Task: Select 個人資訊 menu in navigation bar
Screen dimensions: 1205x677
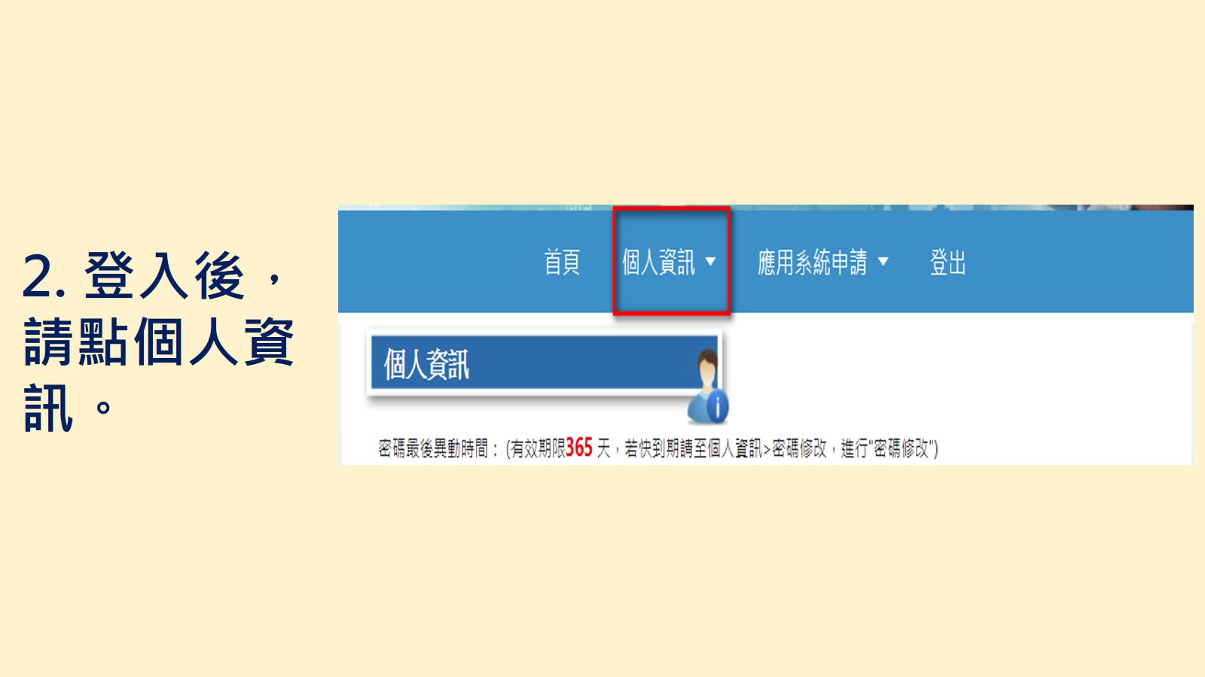Action: [659, 263]
